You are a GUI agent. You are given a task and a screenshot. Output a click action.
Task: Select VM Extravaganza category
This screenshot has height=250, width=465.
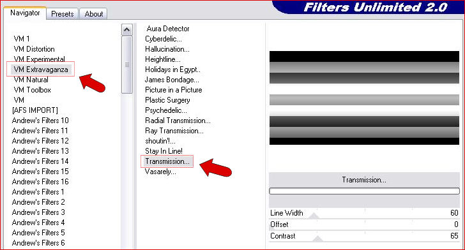pos(41,70)
